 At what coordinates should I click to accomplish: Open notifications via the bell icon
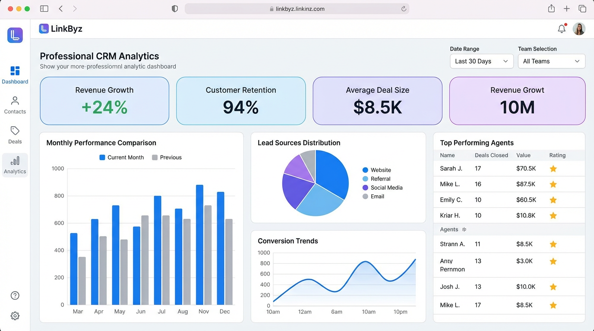pyautogui.click(x=562, y=28)
